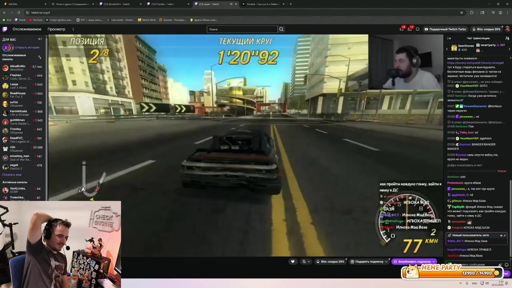This screenshot has height=288, width=512.
Task: Open the boosty.to/topskill link in chat
Action: [464, 63]
